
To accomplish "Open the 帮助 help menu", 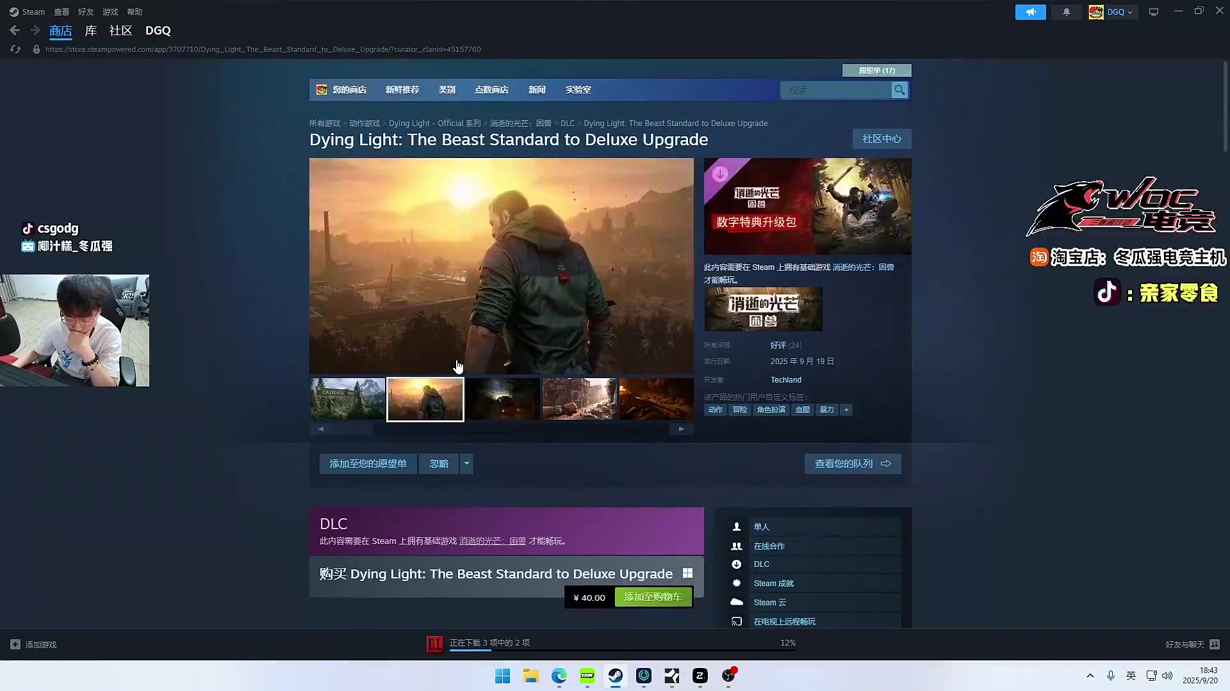I will click(x=135, y=12).
